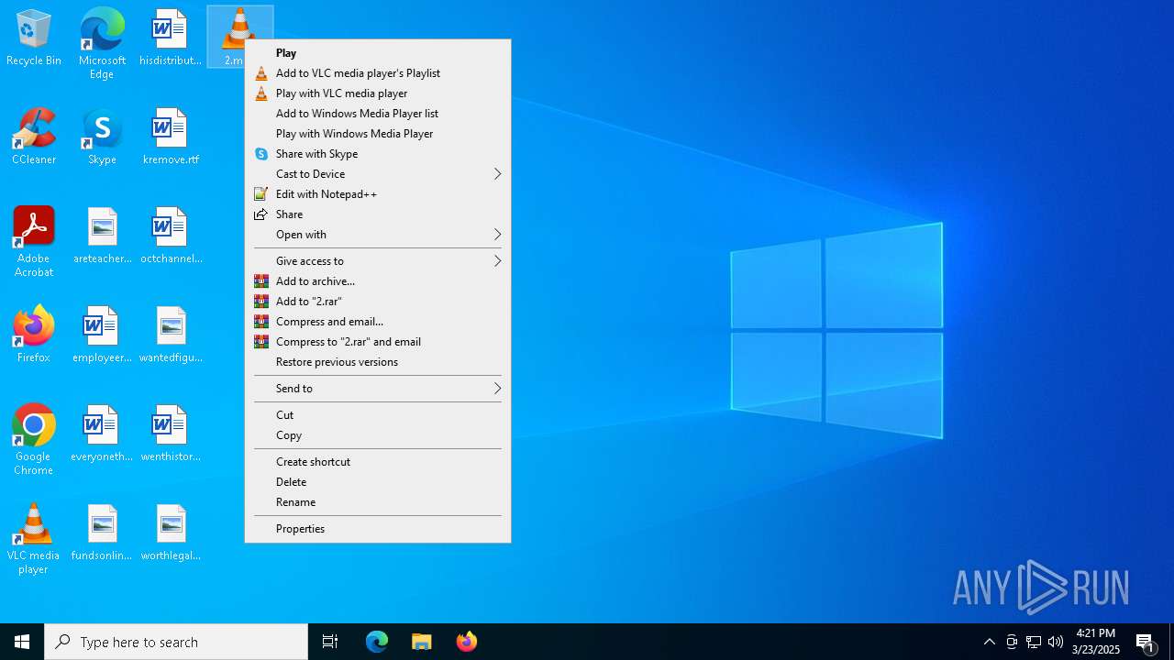Show hidden system tray icons

point(990,642)
